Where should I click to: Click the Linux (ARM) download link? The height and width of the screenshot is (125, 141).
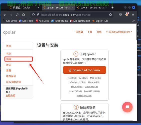click(94, 82)
